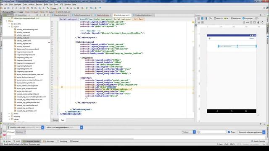Select the design view icon in Preview
Viewport: 269px width, 151px height.
coord(199,18)
